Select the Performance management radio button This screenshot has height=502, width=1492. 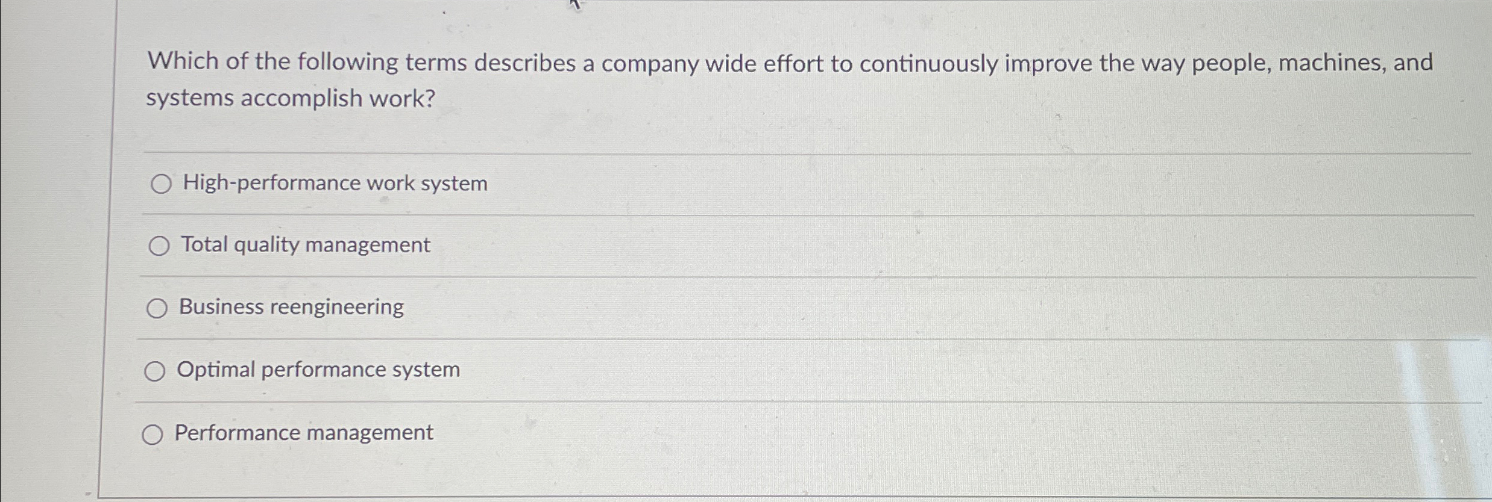point(153,434)
